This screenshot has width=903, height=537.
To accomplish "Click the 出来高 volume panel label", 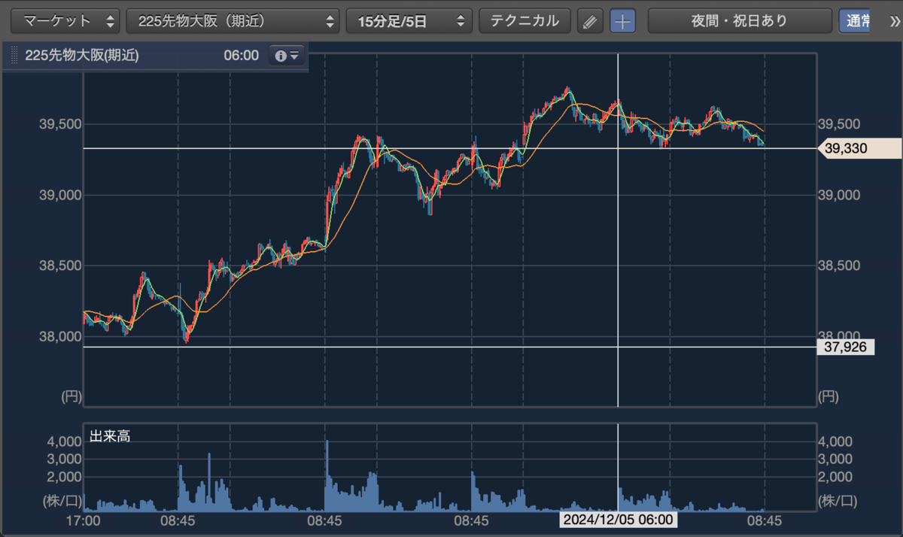I will click(x=110, y=436).
